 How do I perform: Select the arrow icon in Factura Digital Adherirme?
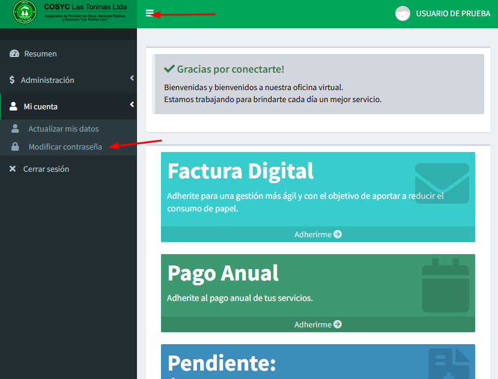338,234
